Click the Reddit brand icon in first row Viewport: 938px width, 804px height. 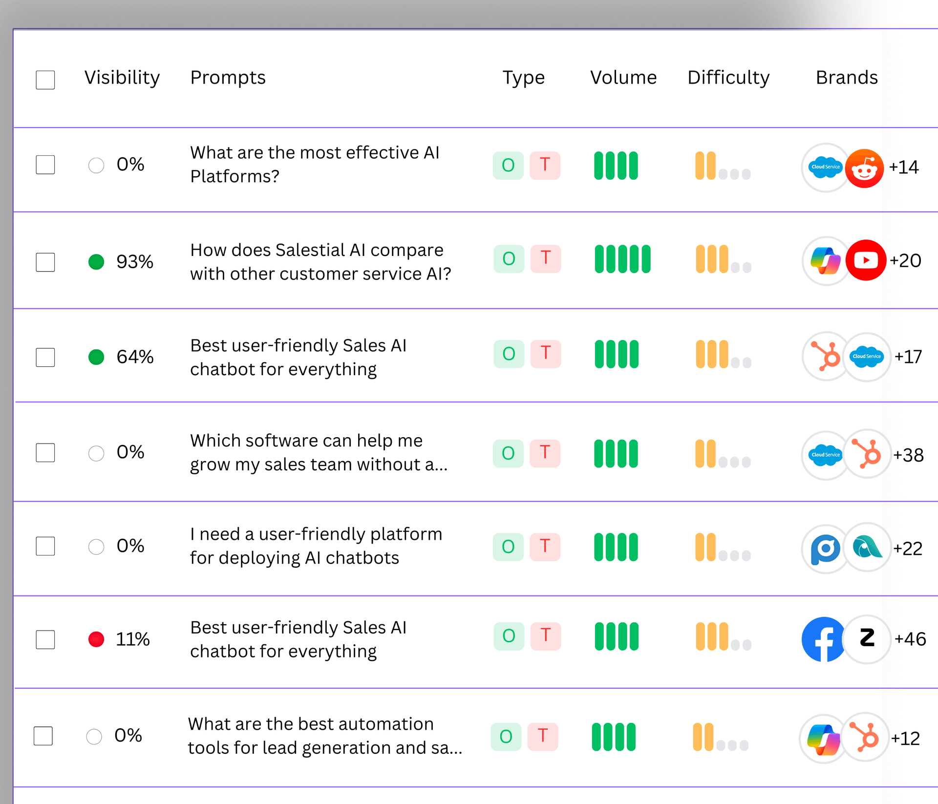(x=864, y=169)
